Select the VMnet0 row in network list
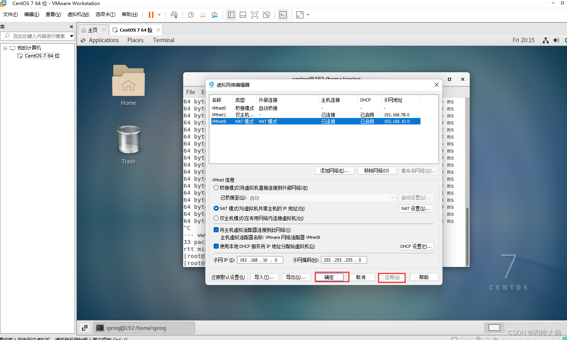 click(316, 108)
